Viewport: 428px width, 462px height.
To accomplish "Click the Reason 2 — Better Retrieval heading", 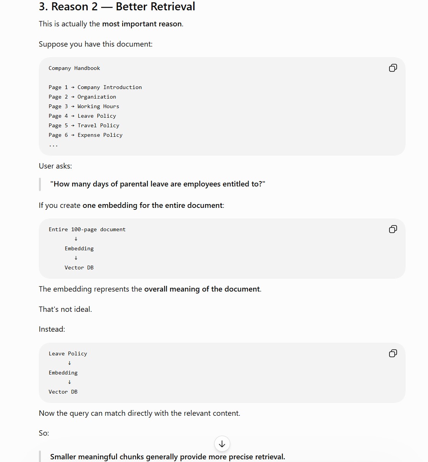I will pos(117,6).
